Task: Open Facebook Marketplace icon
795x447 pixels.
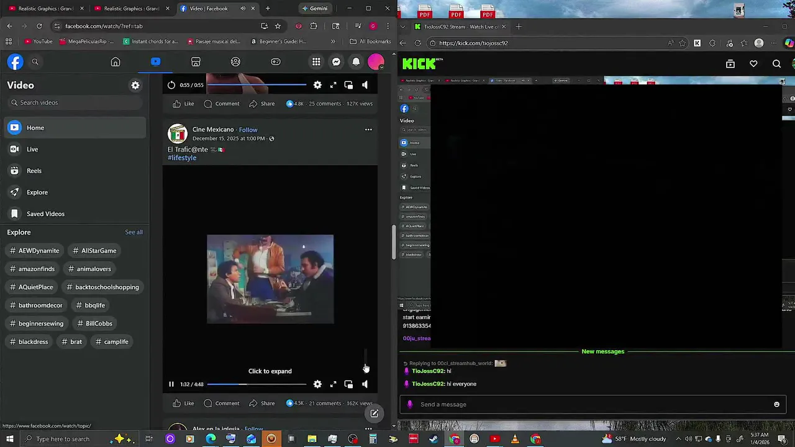Action: (x=196, y=61)
